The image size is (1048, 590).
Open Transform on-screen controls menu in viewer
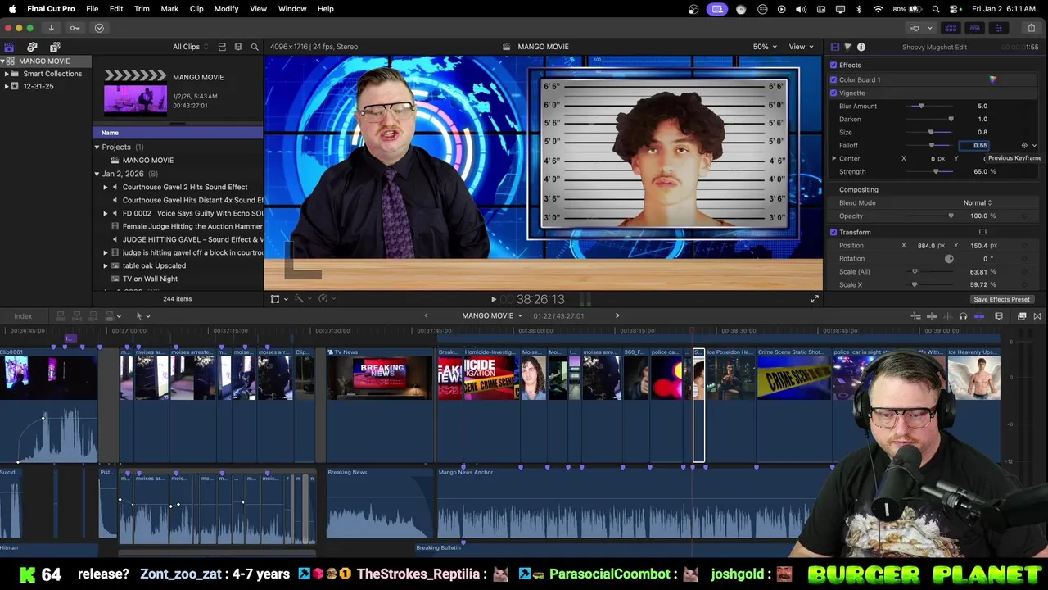[x=278, y=299]
